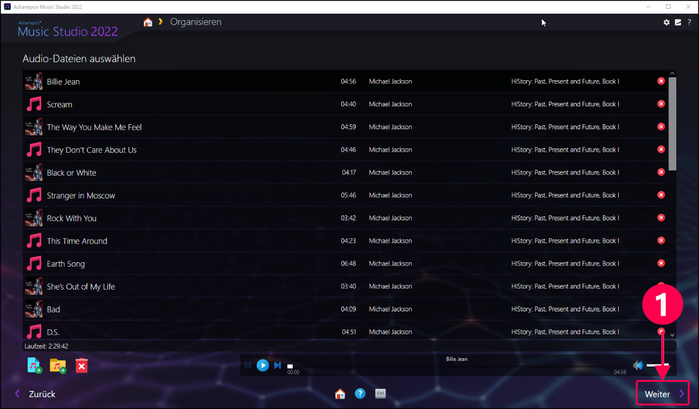The height and width of the screenshot is (409, 699).
Task: Click the Organisieren breadcrumb label
Action: (x=196, y=22)
